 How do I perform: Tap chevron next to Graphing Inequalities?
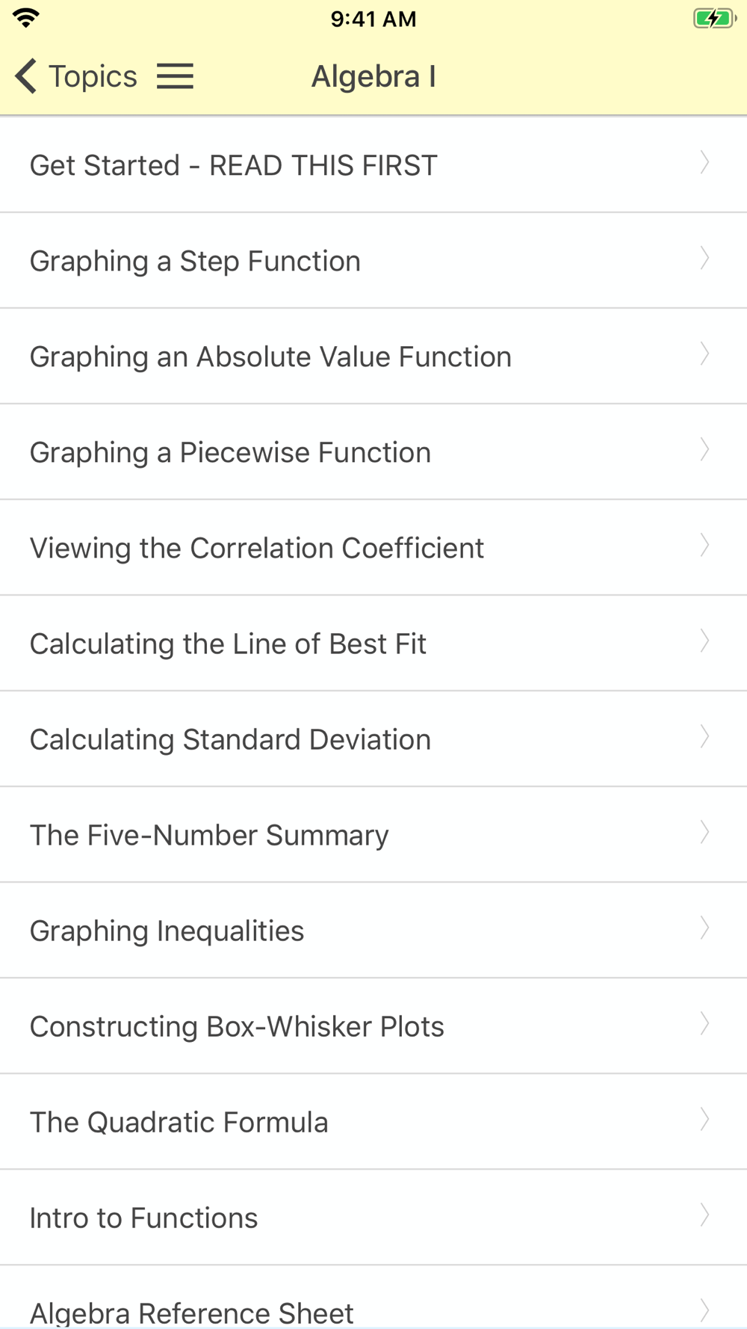tap(704, 928)
